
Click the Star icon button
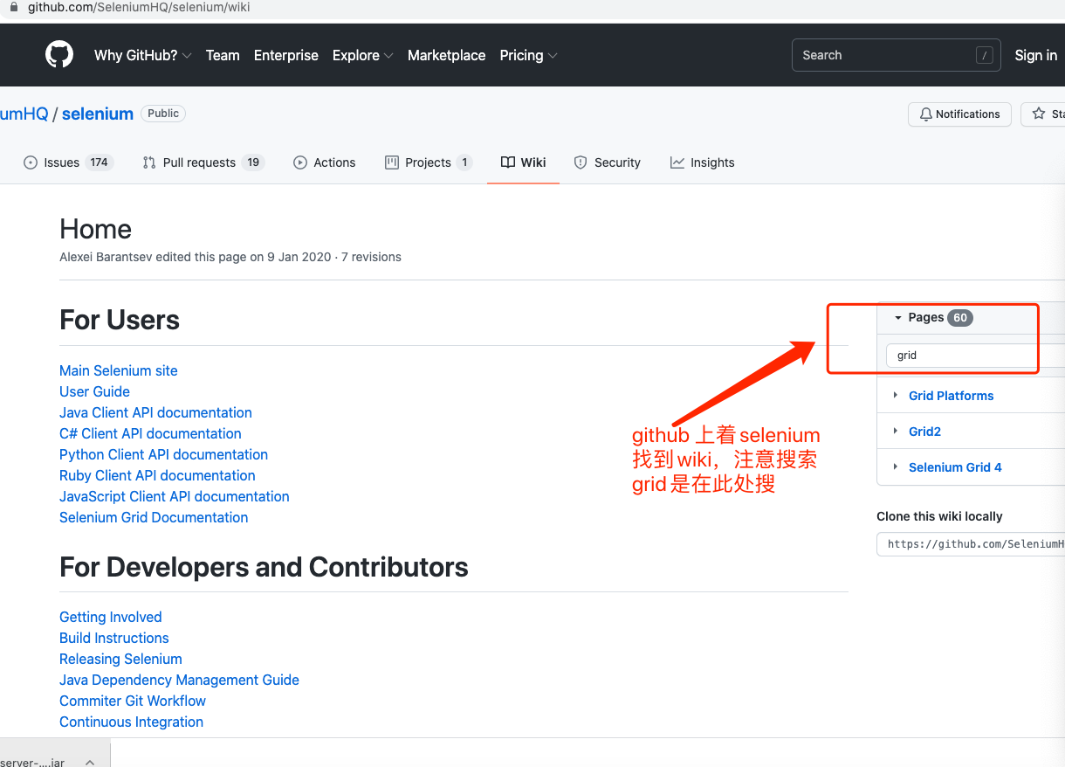click(x=1039, y=114)
